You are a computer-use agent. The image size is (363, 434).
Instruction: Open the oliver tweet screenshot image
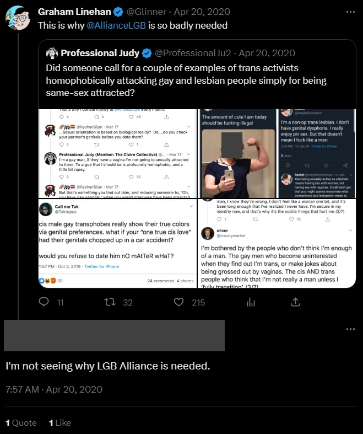click(x=278, y=243)
